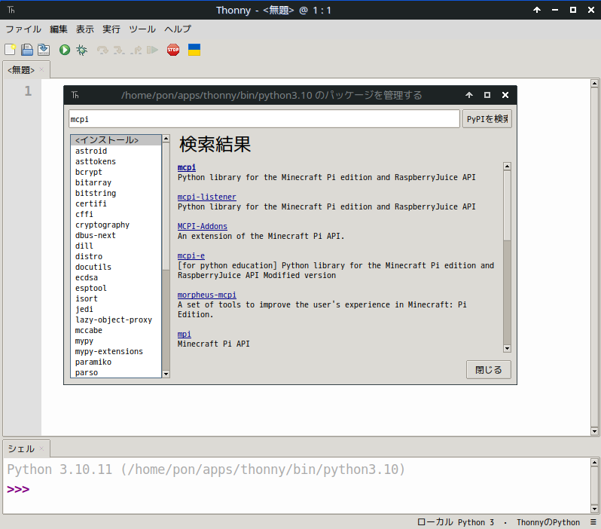Select distro in the package list

[116, 256]
